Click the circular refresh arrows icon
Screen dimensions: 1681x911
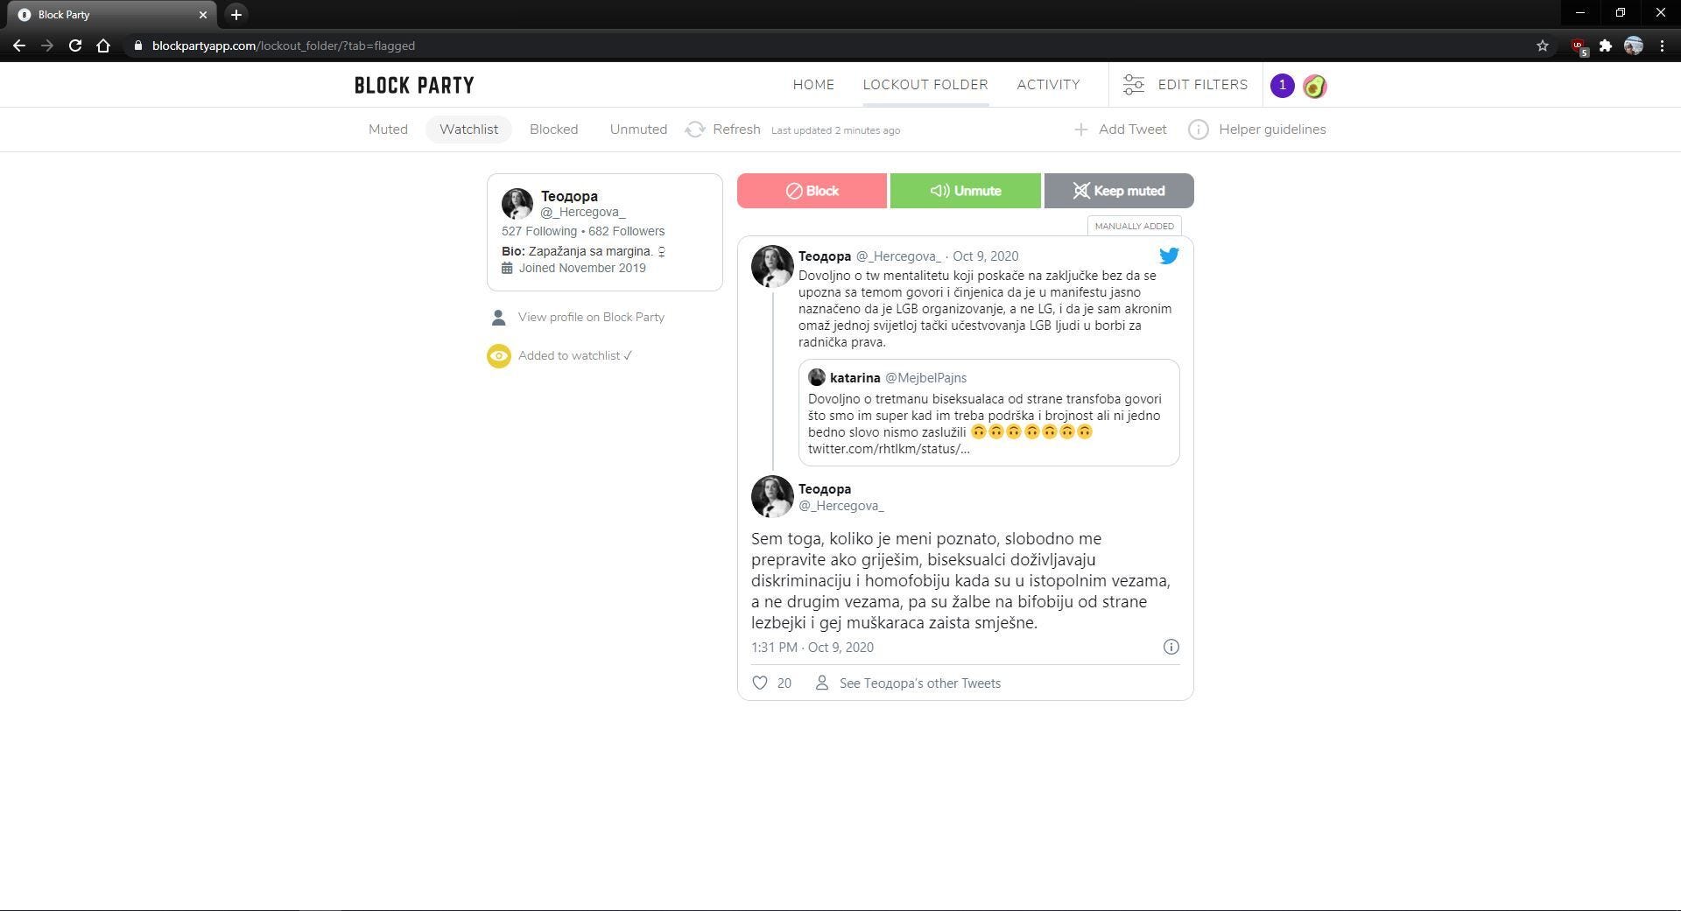click(x=695, y=130)
